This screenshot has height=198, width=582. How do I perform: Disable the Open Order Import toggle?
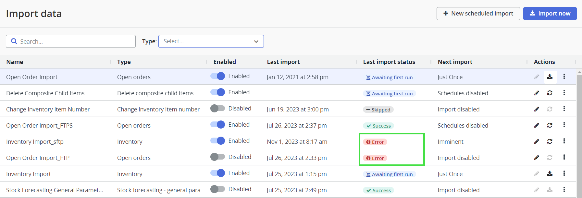point(217,76)
